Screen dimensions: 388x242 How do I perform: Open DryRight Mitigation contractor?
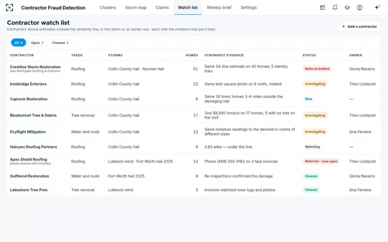(x=28, y=132)
